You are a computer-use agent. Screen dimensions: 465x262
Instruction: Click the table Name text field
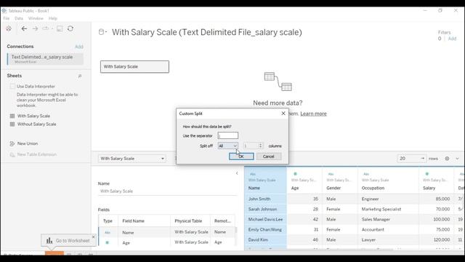click(x=168, y=191)
